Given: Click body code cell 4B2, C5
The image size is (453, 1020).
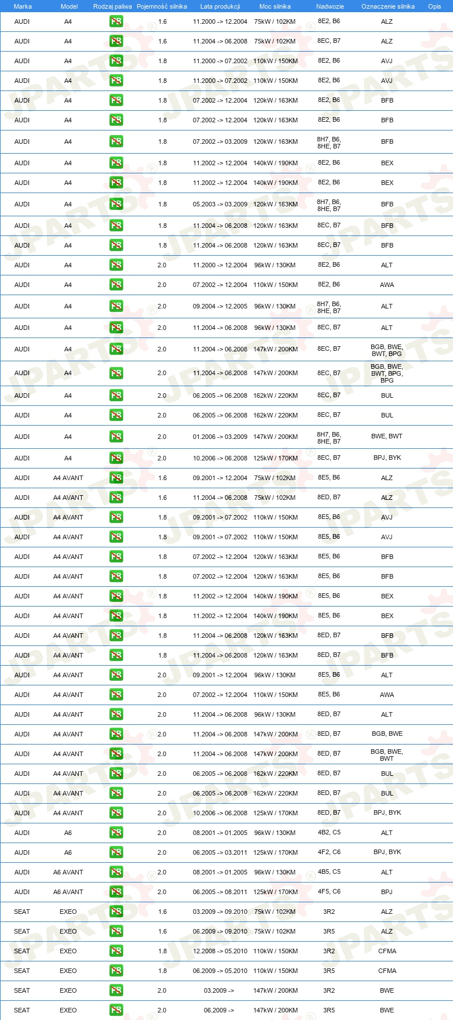Looking at the screenshot, I should [x=329, y=832].
